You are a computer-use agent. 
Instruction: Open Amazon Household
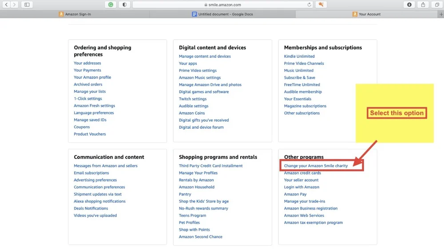[x=197, y=187]
